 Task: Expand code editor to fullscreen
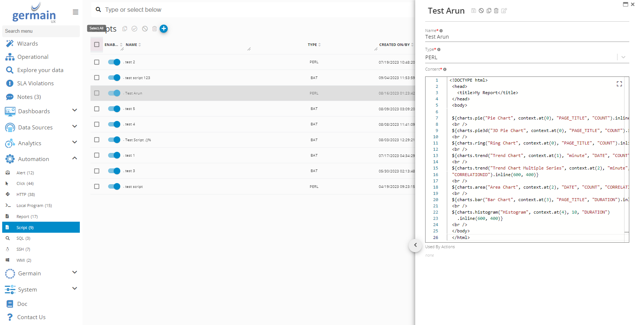point(619,84)
